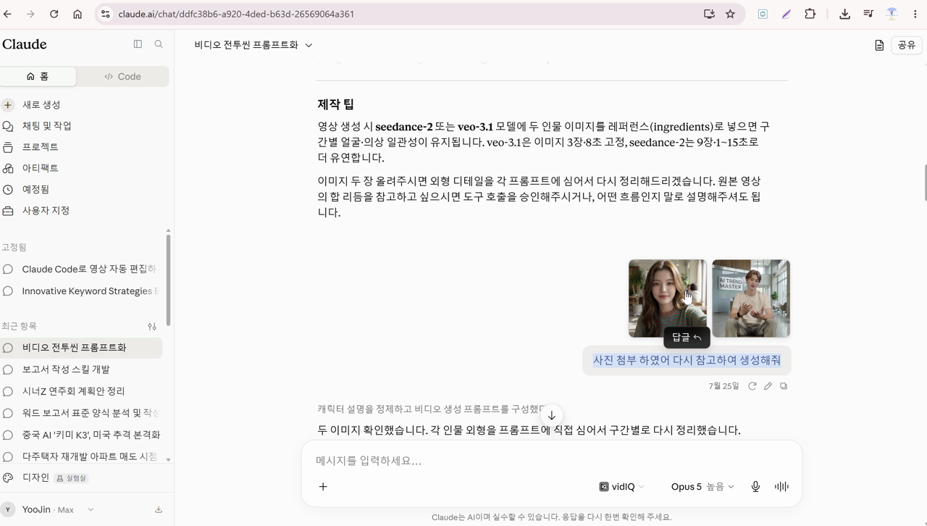This screenshot has width=927, height=526.
Task: Open browser three-dot menu
Action: click(x=915, y=14)
